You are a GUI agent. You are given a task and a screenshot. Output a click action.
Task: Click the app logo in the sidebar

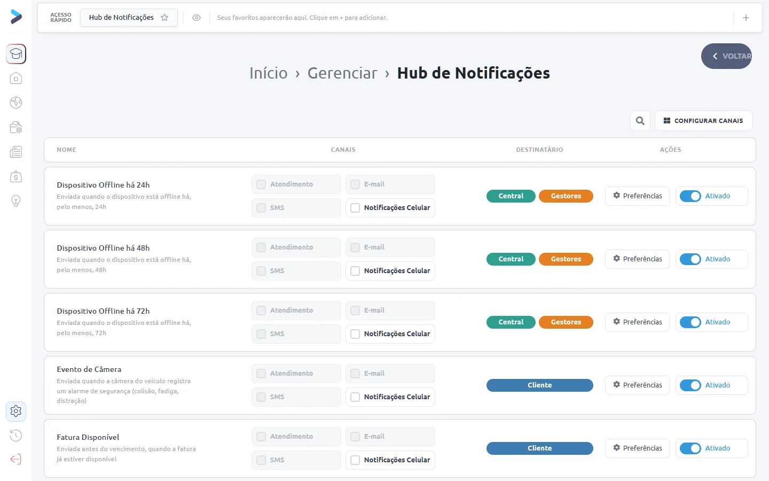point(16,17)
